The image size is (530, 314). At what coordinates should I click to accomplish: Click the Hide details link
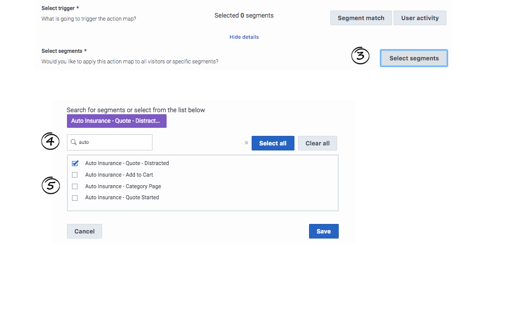[x=244, y=37]
